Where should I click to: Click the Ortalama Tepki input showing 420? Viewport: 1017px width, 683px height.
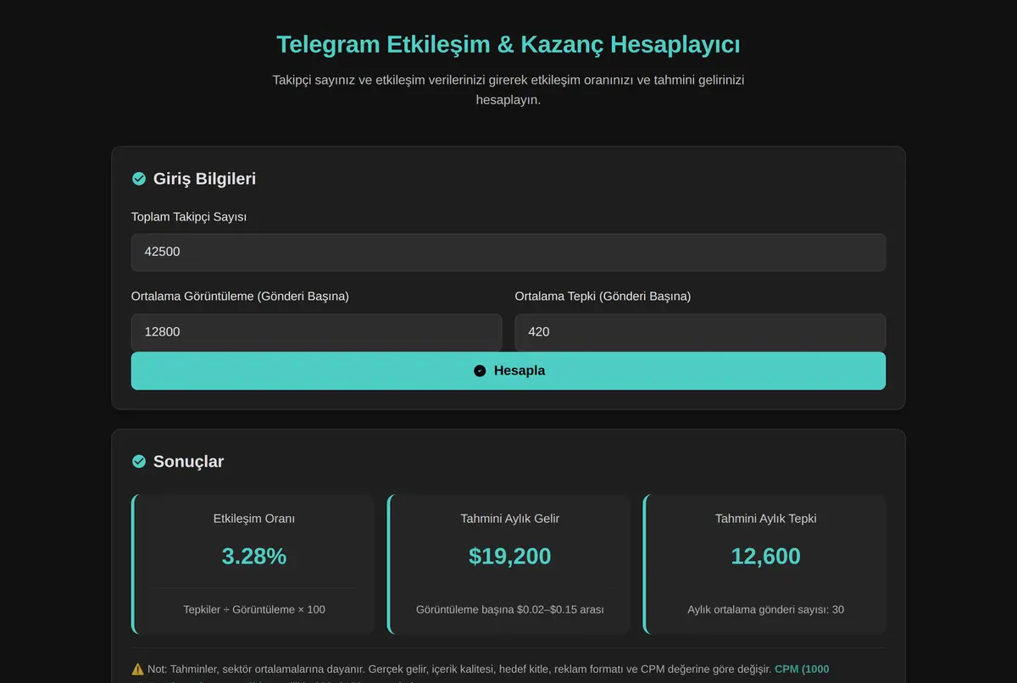700,332
